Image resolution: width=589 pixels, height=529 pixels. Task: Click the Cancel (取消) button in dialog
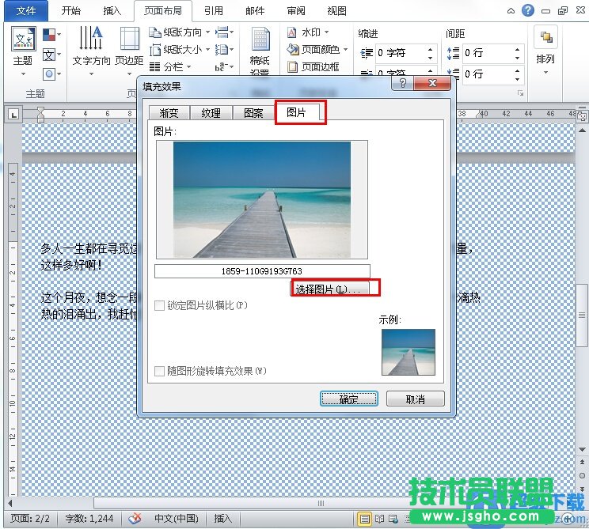pos(416,399)
